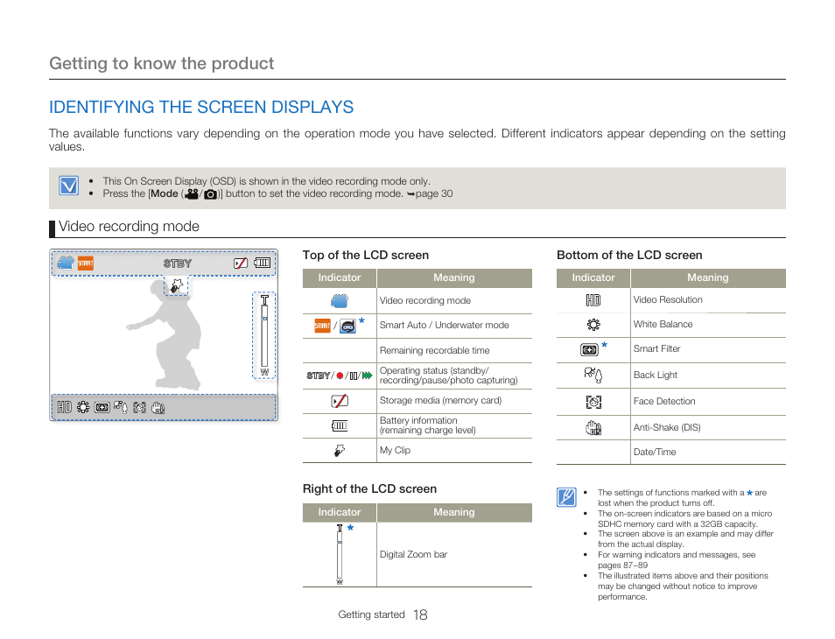Click the 'Bottom of the LCD screen' heading

point(629,255)
